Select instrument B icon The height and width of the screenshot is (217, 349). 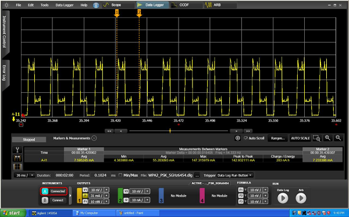45,200
